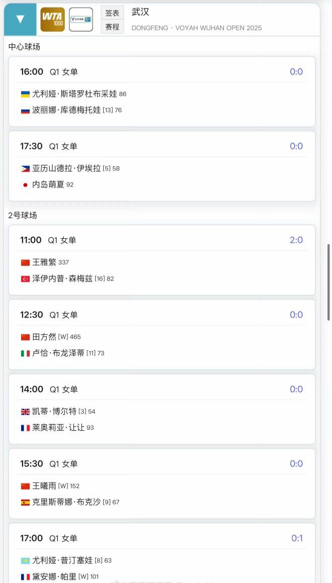Click the 0:1 score of 17:00 match

click(297, 538)
